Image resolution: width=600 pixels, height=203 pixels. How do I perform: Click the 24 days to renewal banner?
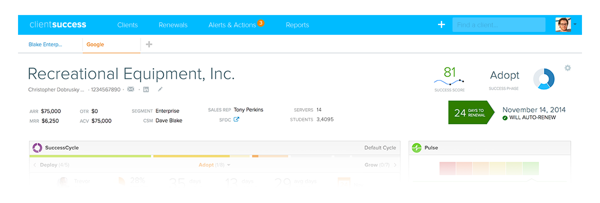click(x=471, y=113)
